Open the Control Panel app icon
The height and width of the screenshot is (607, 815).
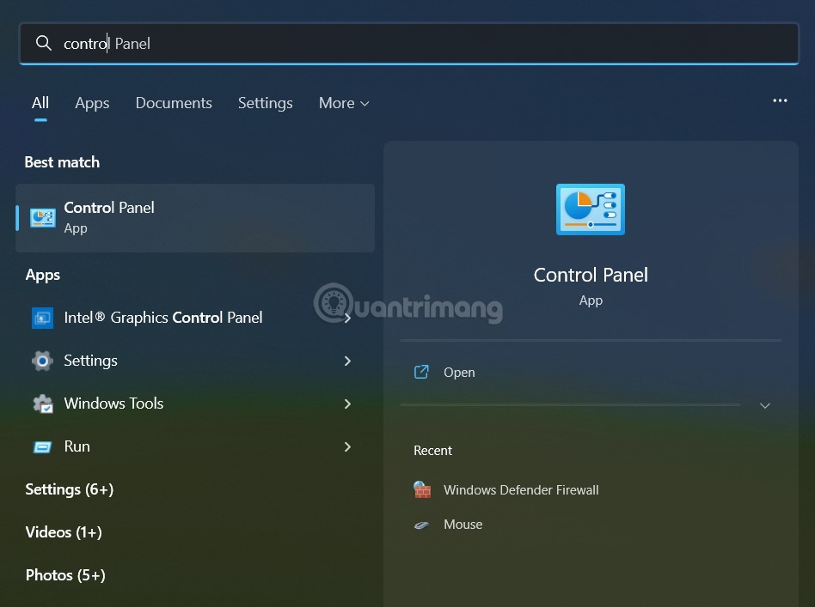pos(42,217)
